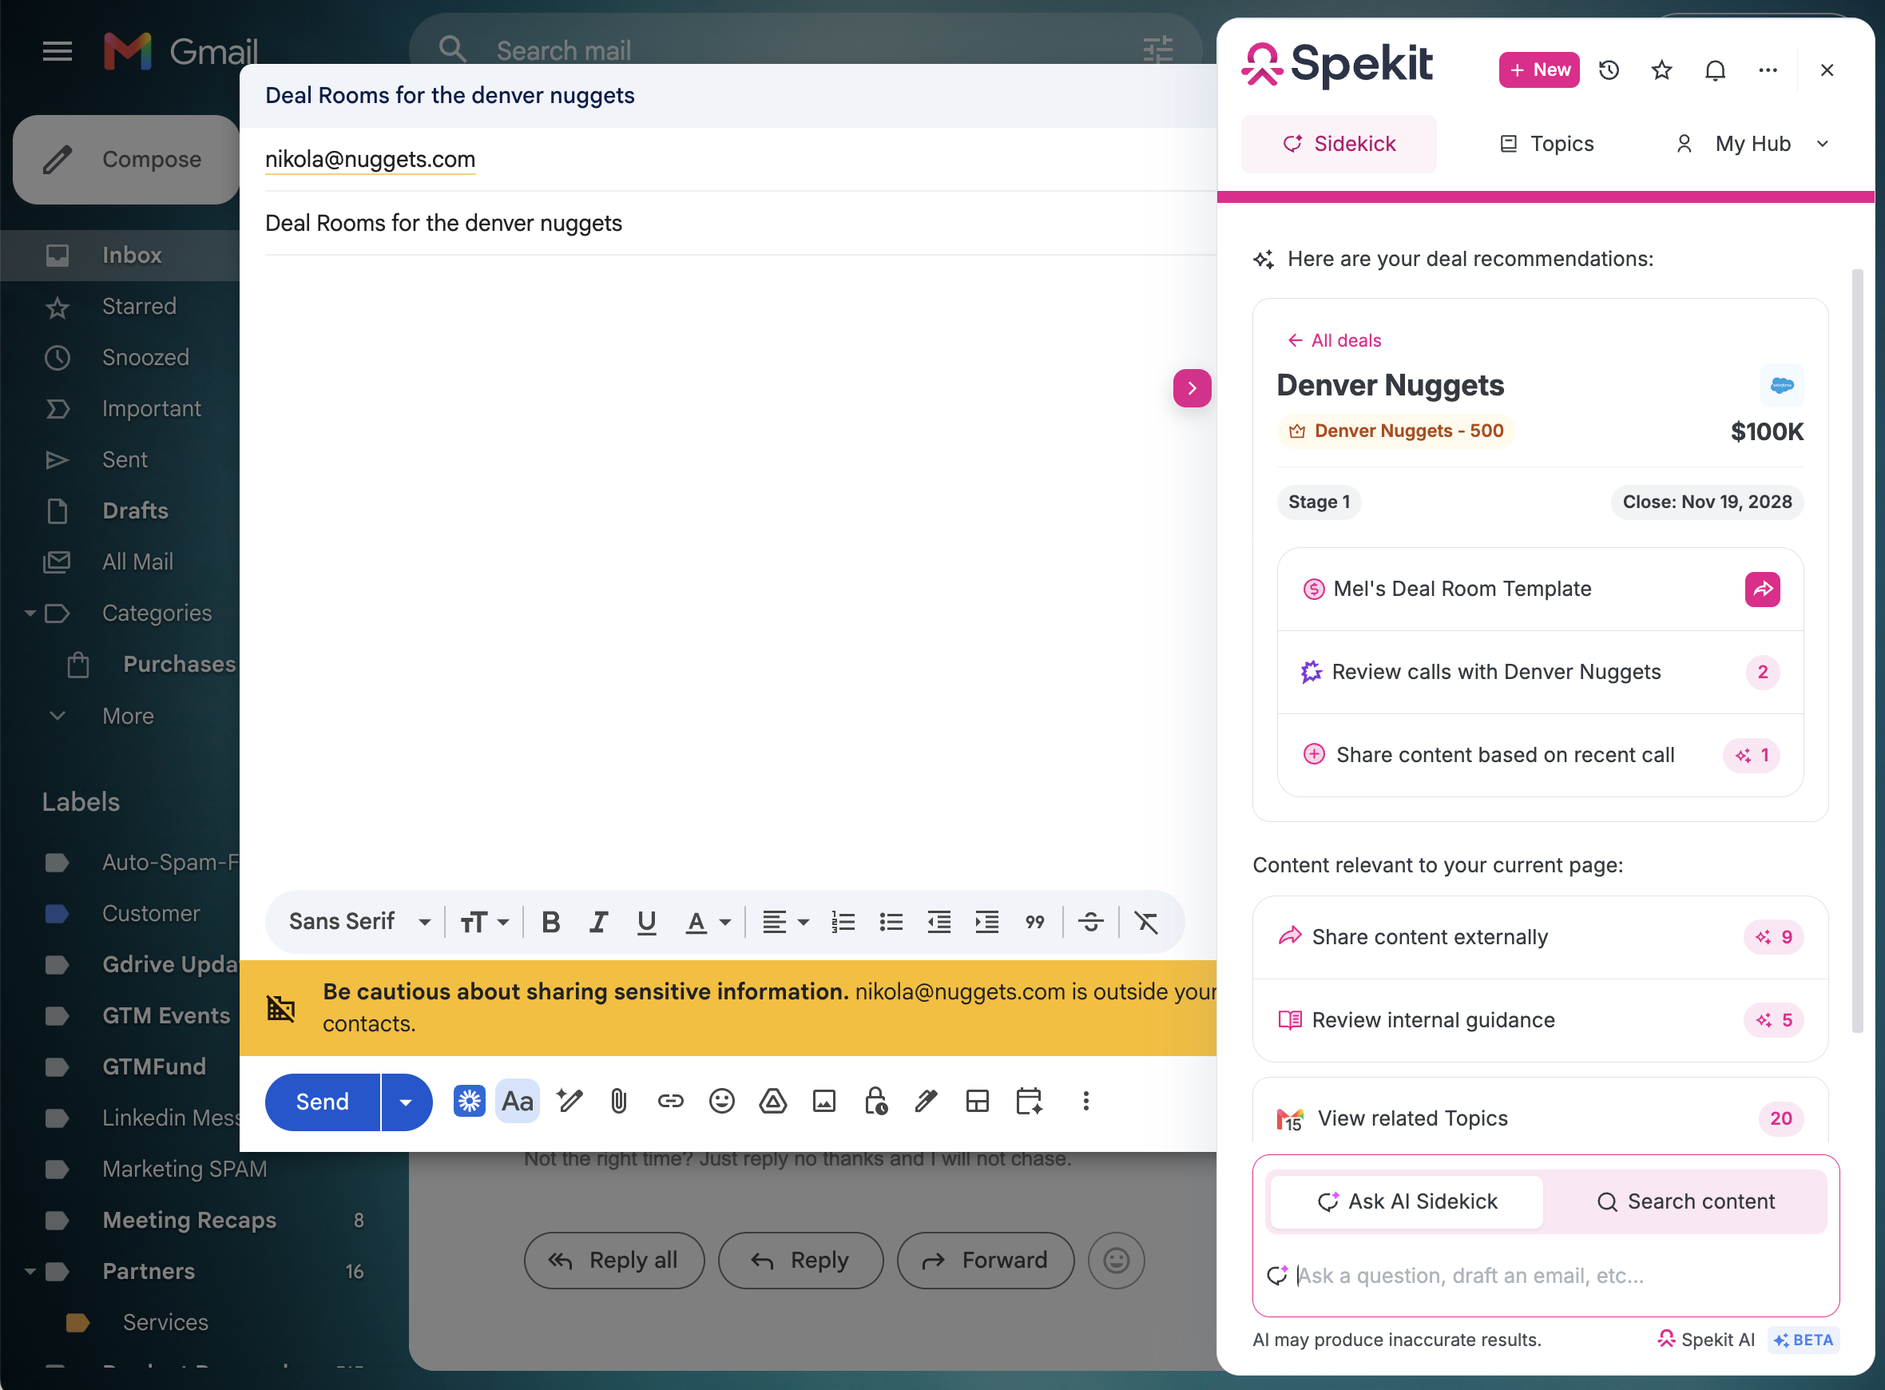Open Share content externally recommendations
Image resolution: width=1885 pixels, height=1390 pixels.
[1539, 936]
